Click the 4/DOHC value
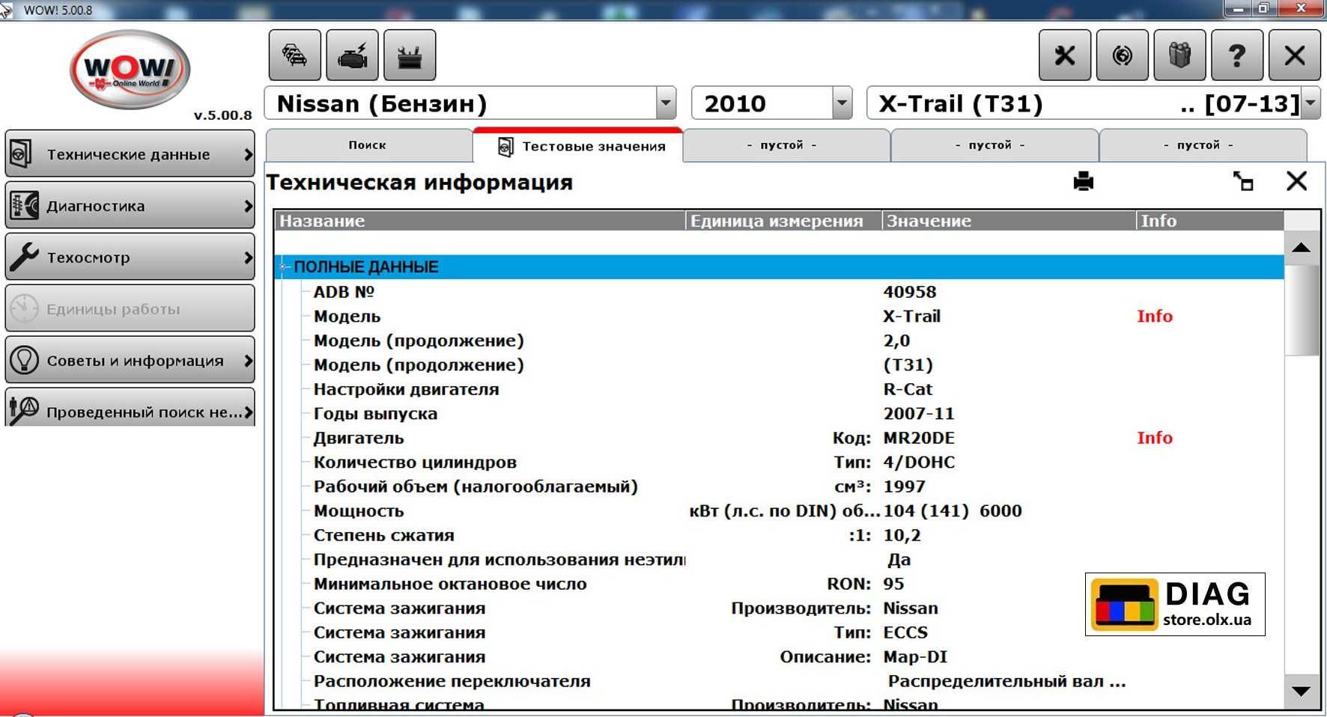Viewport: 1327px width, 717px height. click(x=919, y=462)
